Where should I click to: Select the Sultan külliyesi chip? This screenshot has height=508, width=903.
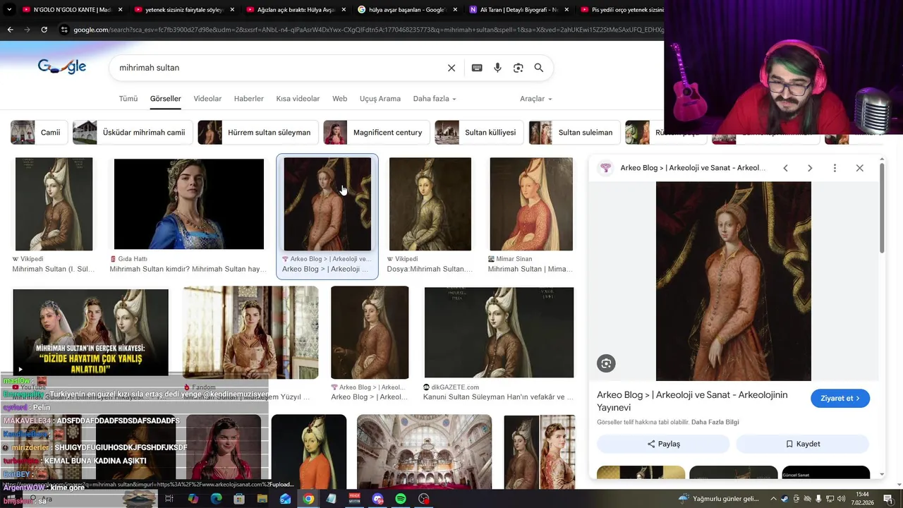pyautogui.click(x=479, y=133)
